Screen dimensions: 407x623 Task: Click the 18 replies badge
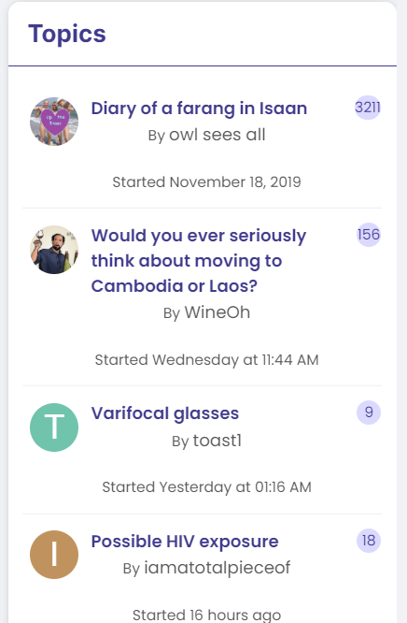[369, 541]
